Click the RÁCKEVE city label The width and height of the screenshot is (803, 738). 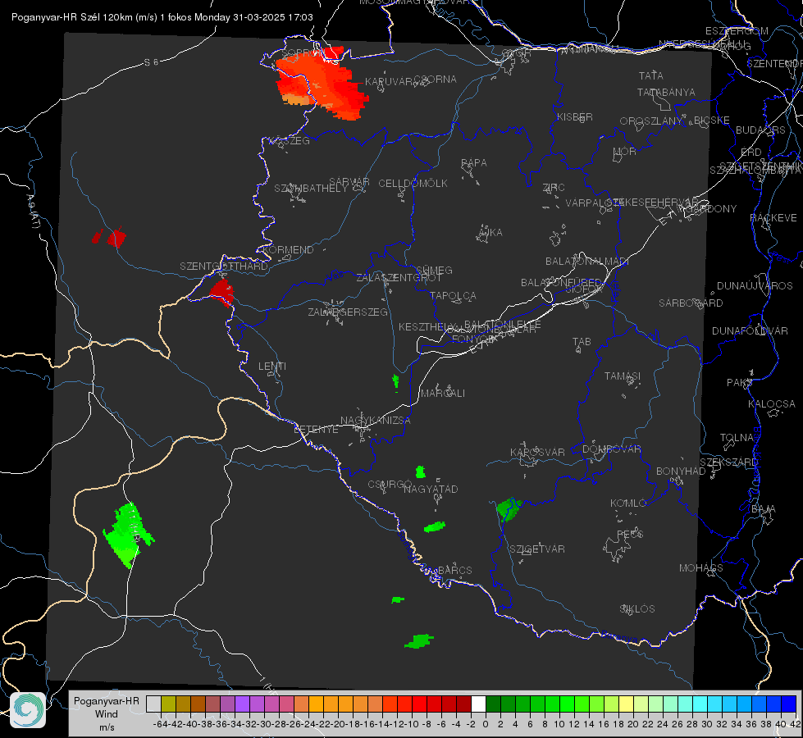click(773, 218)
